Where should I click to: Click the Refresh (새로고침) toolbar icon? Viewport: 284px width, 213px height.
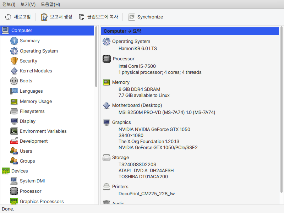pos(8,17)
